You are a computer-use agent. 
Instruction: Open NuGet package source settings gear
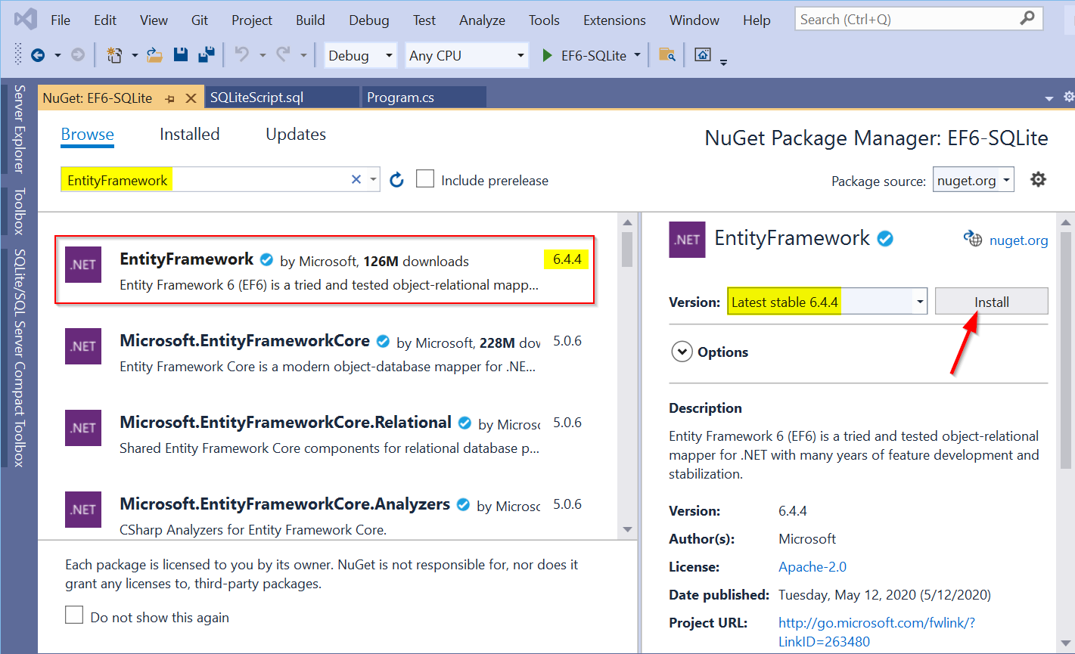(x=1038, y=179)
